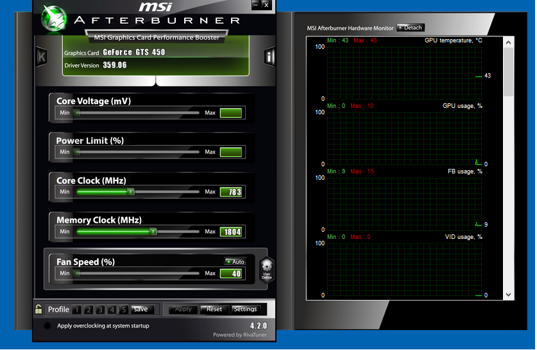Viewport: 537px width, 350px height.
Task: Detach the Hardware Monitor panel
Action: coord(411,28)
